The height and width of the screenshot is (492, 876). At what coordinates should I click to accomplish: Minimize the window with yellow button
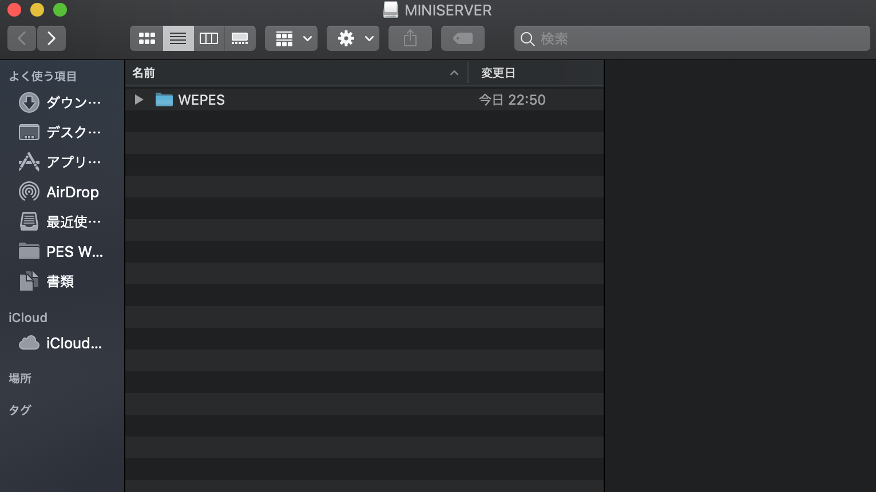coord(37,10)
